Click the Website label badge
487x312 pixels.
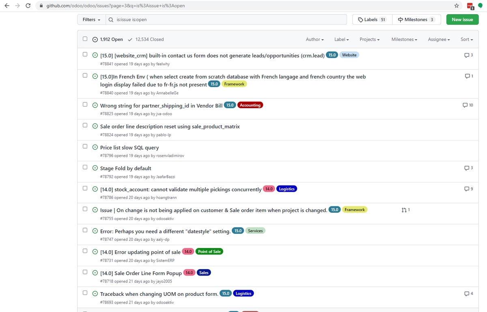tap(349, 55)
